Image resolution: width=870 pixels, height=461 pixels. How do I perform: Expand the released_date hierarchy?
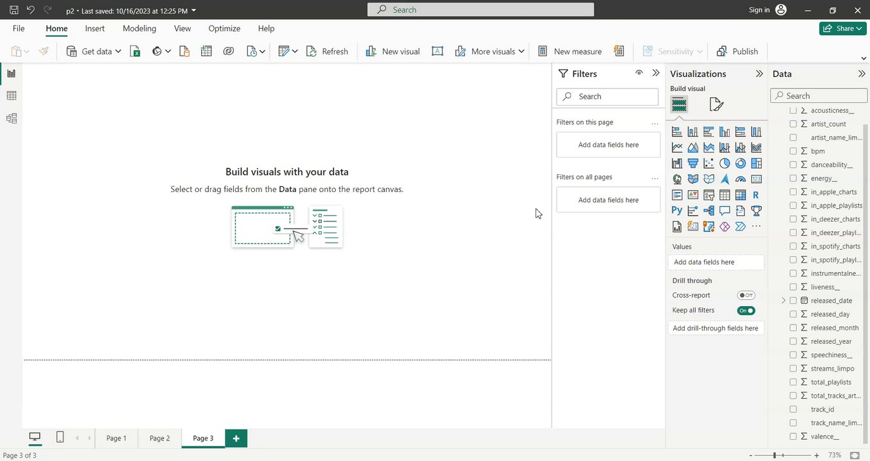(783, 300)
